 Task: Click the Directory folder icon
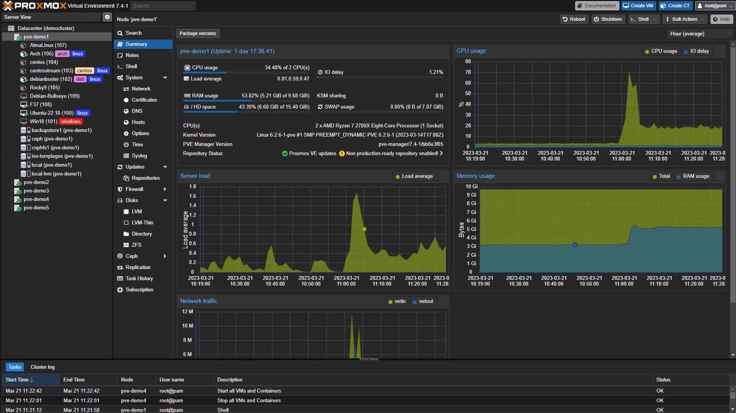tap(126, 234)
